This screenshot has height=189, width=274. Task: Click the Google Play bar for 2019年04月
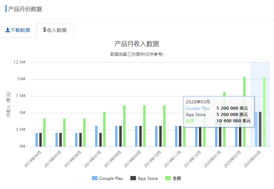pyautogui.click(x=36, y=140)
